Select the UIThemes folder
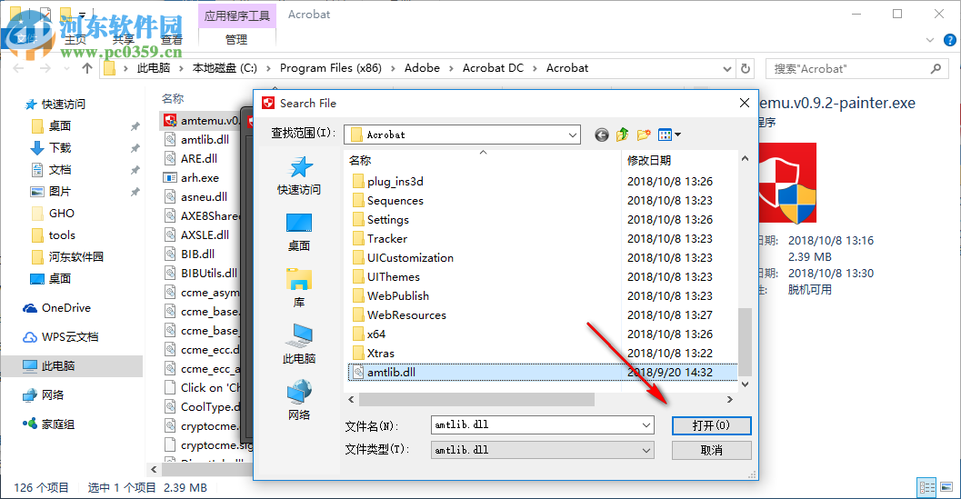 tap(386, 276)
